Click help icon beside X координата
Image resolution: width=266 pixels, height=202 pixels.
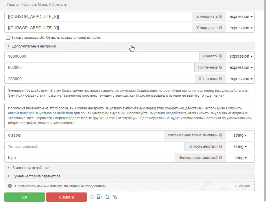click(x=221, y=16)
